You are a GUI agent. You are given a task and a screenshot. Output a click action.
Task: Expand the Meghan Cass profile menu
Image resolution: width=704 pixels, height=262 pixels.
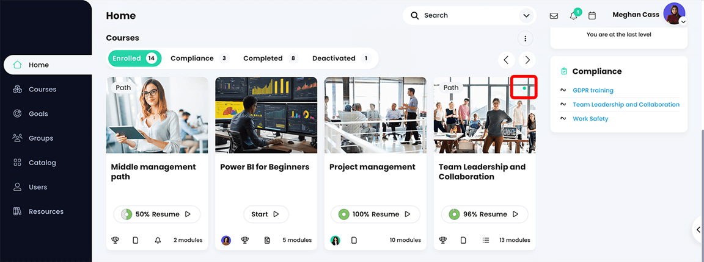[x=683, y=21]
